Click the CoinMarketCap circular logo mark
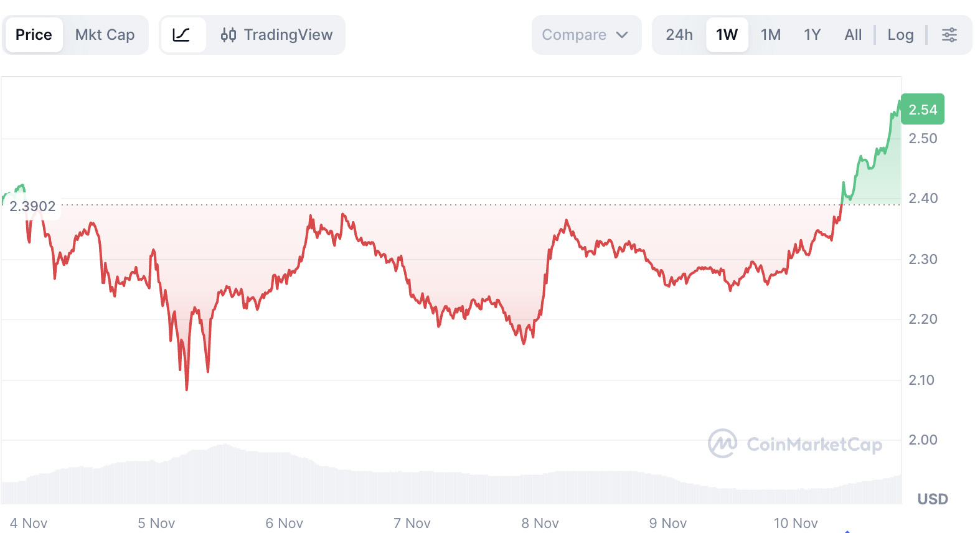Screen dimensions: 975x533 (x=722, y=444)
